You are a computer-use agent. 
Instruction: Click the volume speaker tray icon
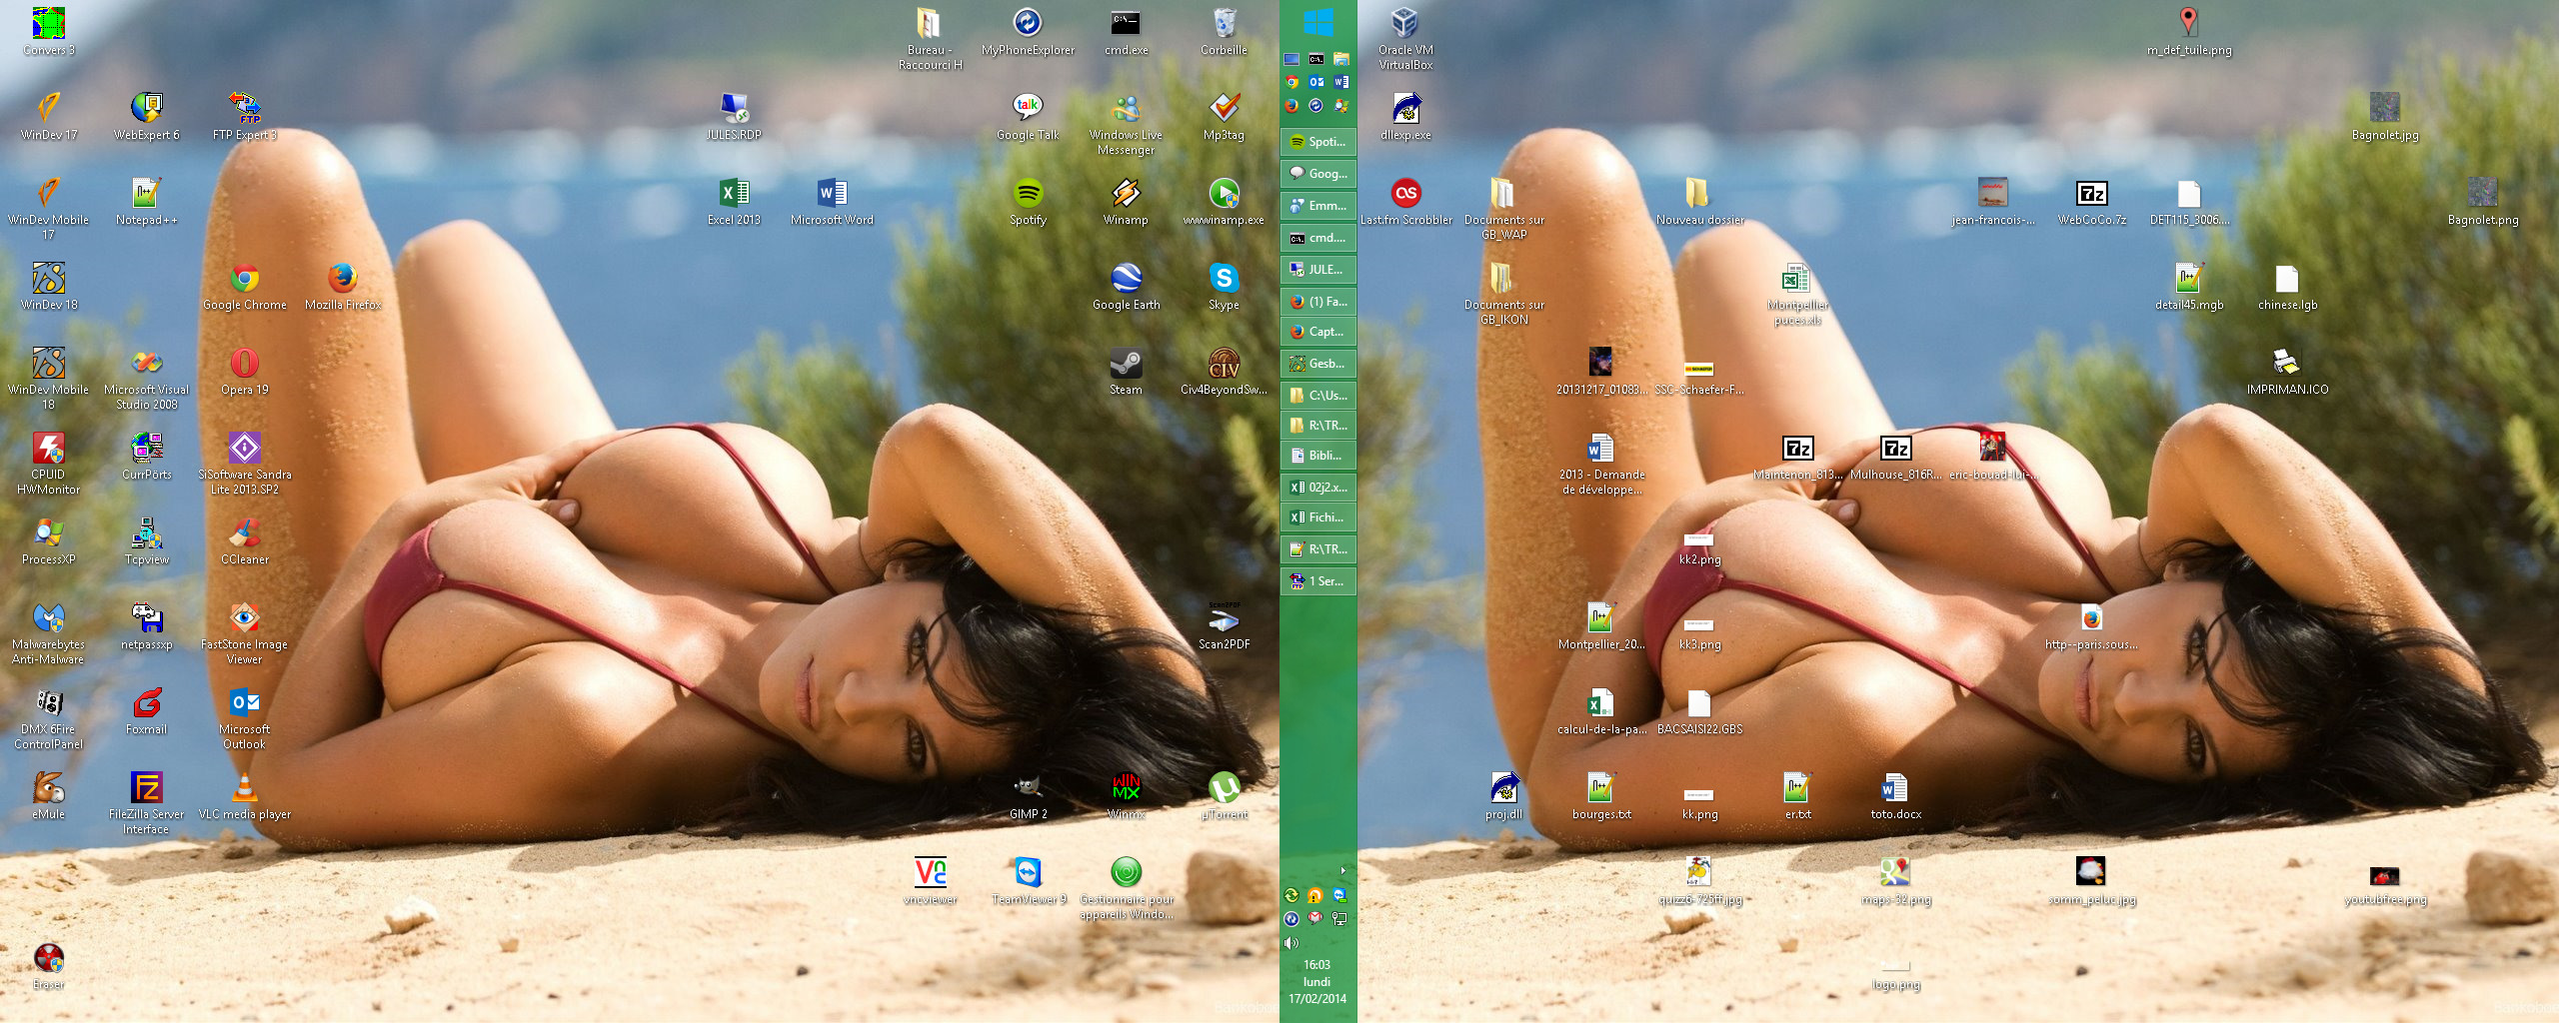[x=1291, y=943]
